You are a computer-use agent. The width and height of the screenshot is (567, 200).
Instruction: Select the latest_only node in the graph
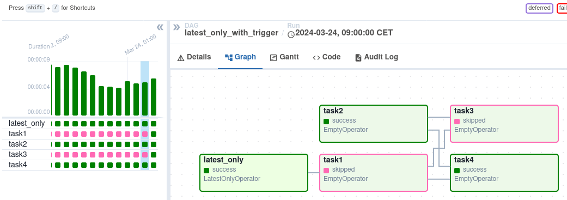point(254,173)
